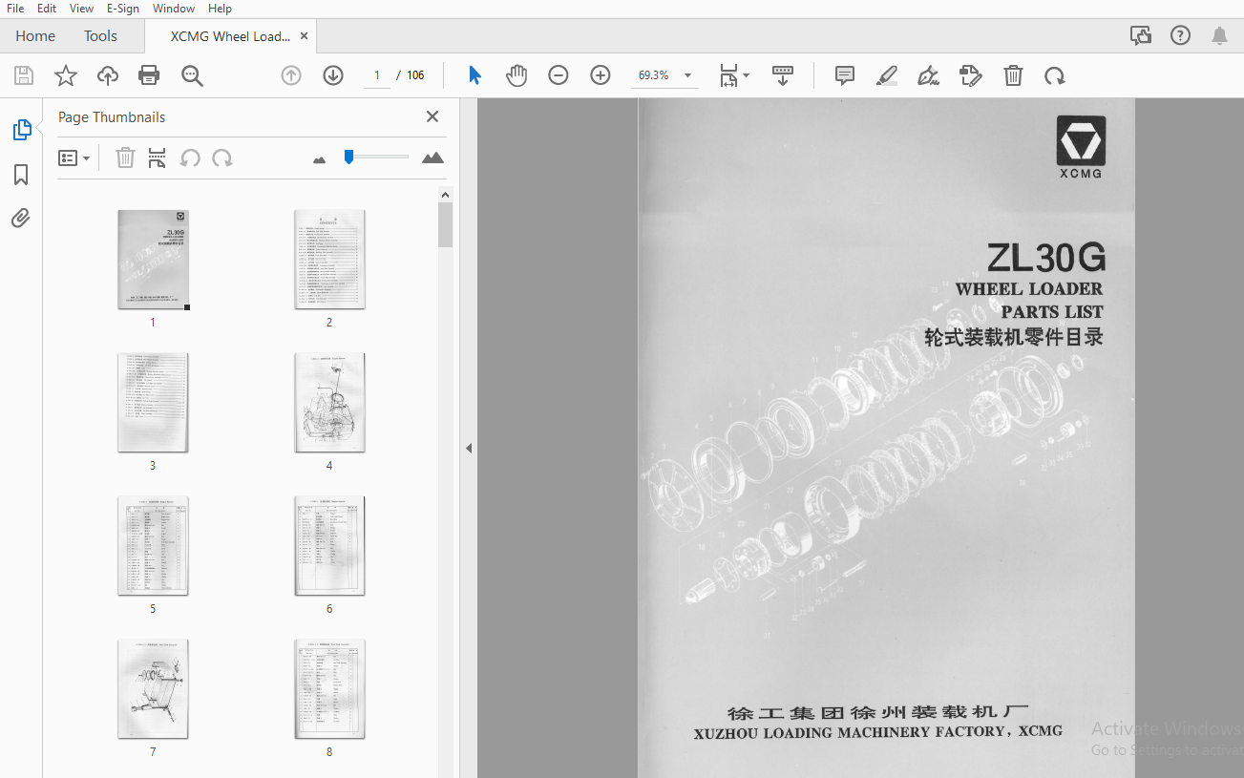Open the Sign document tool
The width and height of the screenshot is (1244, 778).
coord(928,75)
